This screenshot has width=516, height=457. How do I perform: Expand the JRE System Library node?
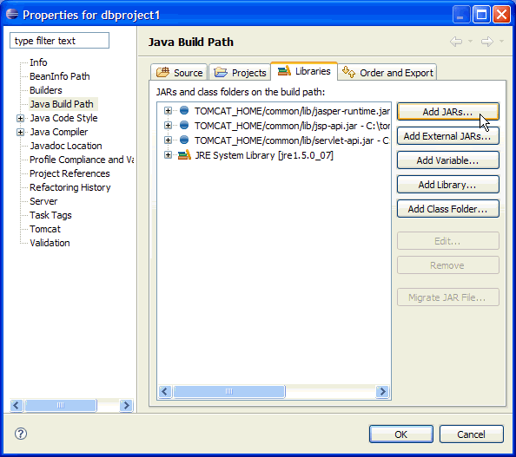(x=168, y=154)
